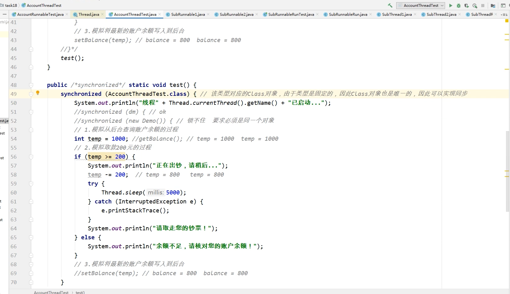Click test() in bottom breadcrumb
Image resolution: width=510 pixels, height=294 pixels.
click(x=80, y=292)
